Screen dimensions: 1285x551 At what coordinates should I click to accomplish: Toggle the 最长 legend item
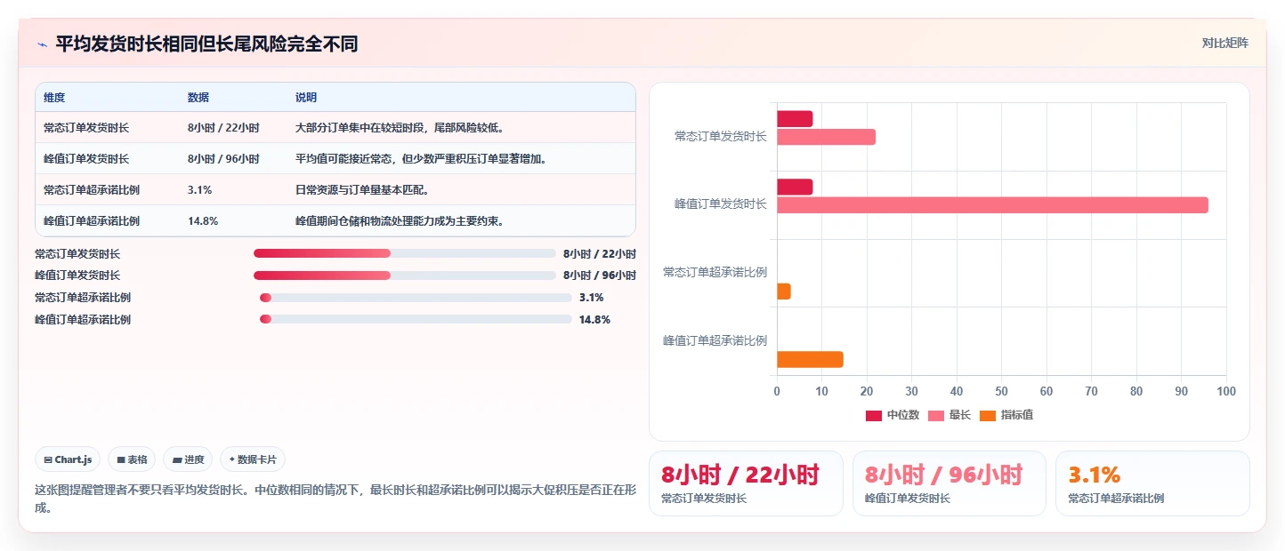pos(950,415)
